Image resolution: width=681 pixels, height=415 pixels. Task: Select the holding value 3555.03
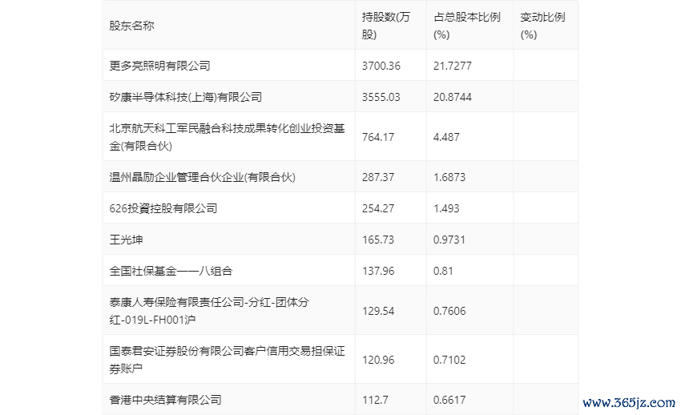pyautogui.click(x=381, y=97)
